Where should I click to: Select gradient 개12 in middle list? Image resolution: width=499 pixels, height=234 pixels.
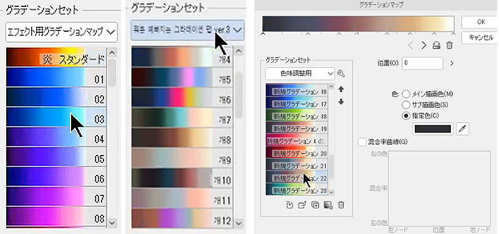[182, 218]
